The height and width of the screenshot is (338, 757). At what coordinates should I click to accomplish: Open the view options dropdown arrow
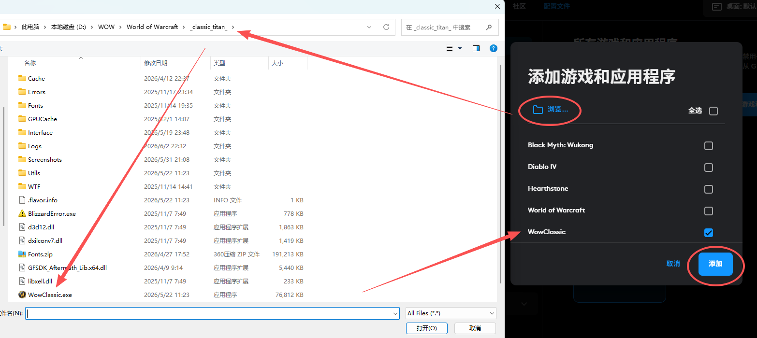(x=460, y=48)
